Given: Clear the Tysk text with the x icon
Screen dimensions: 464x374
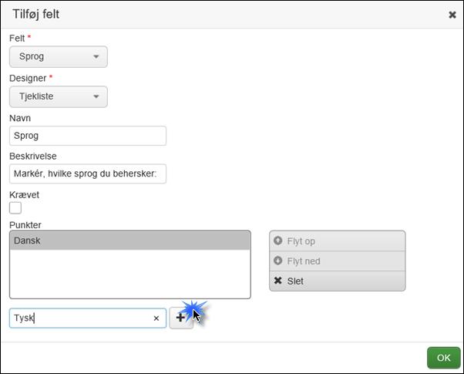Looking at the screenshot, I should pyautogui.click(x=156, y=318).
